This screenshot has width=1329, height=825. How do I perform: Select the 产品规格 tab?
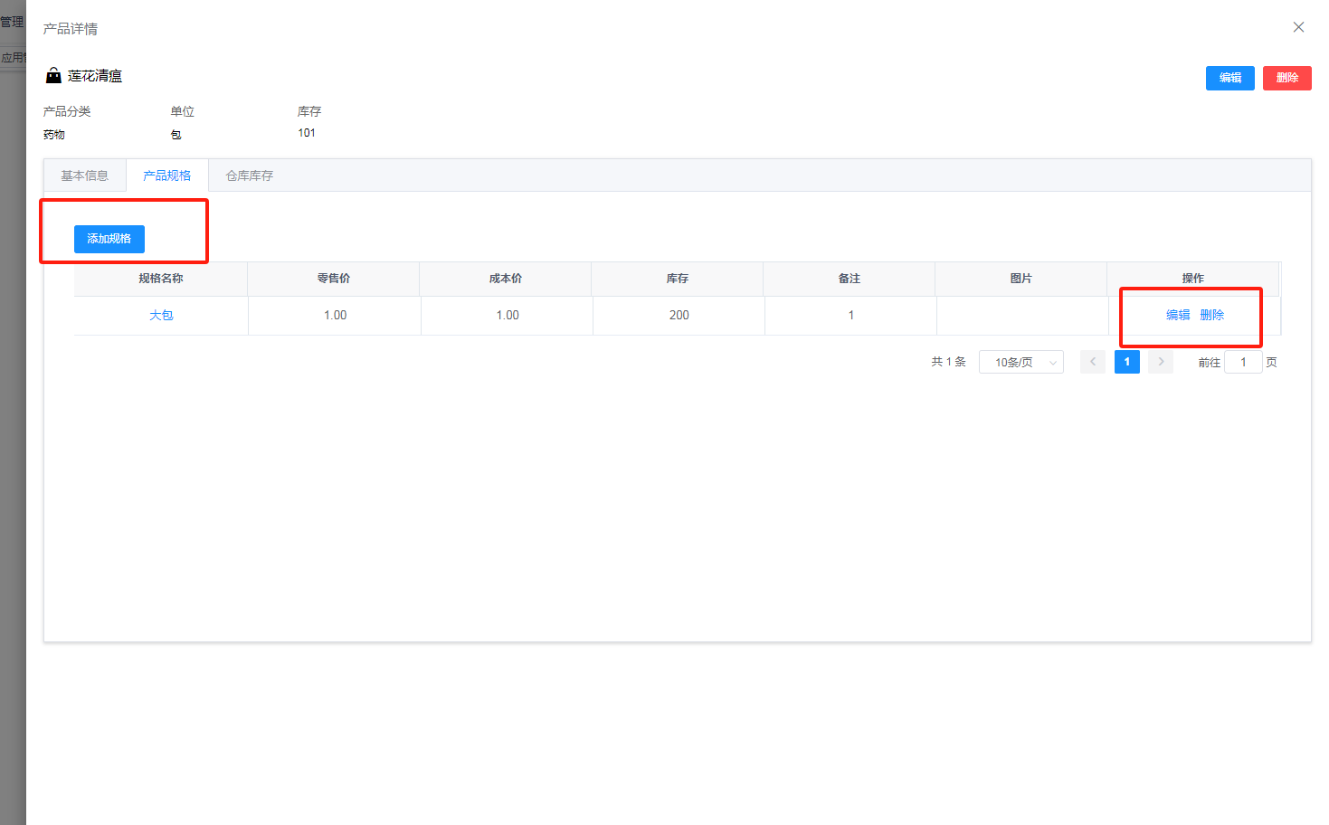coord(167,175)
